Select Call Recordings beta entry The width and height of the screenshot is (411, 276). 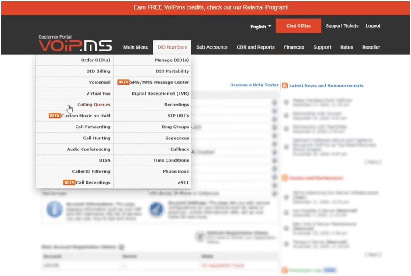tap(75, 183)
